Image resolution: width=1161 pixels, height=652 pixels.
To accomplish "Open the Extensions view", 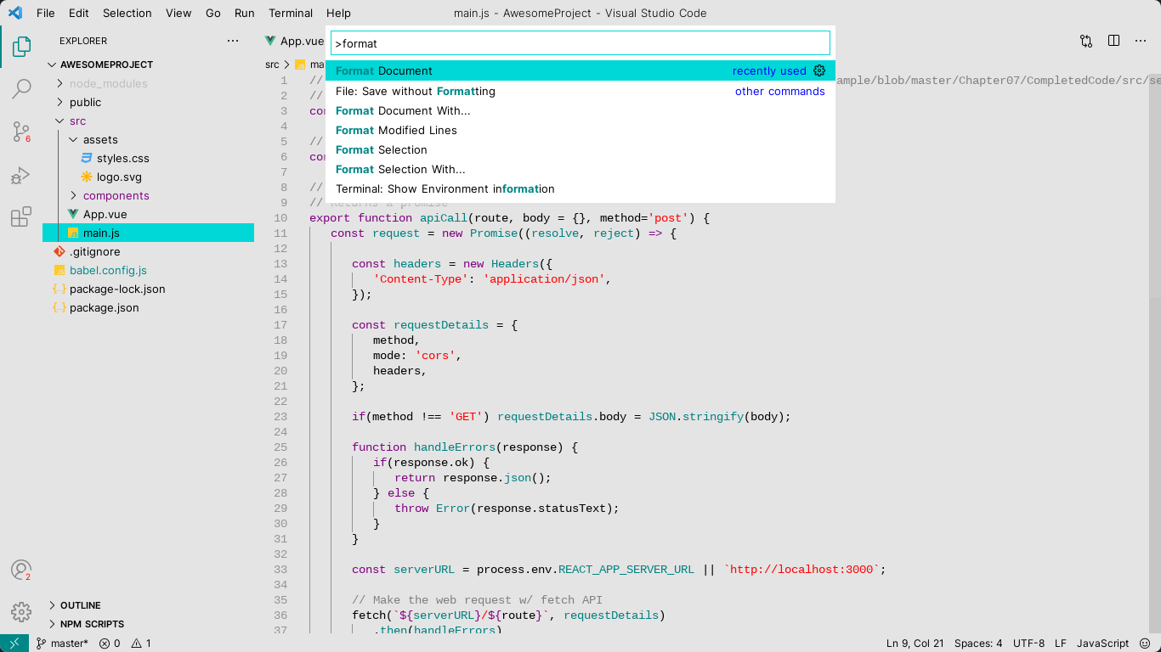I will coord(21,217).
